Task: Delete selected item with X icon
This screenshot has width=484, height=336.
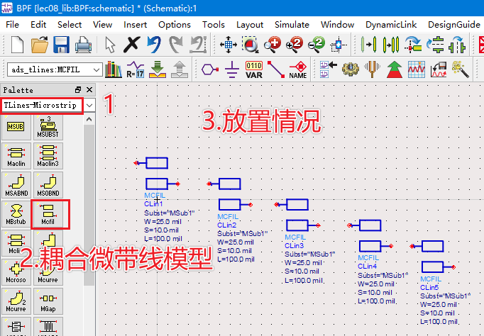Action: [132, 45]
